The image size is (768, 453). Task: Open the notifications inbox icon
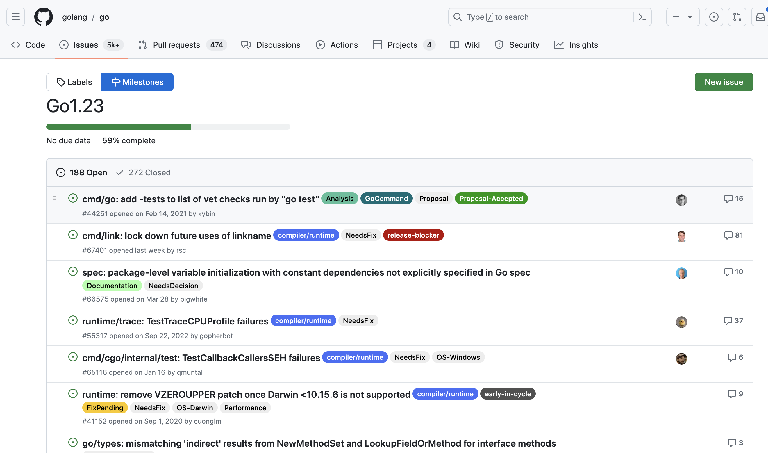pos(760,17)
